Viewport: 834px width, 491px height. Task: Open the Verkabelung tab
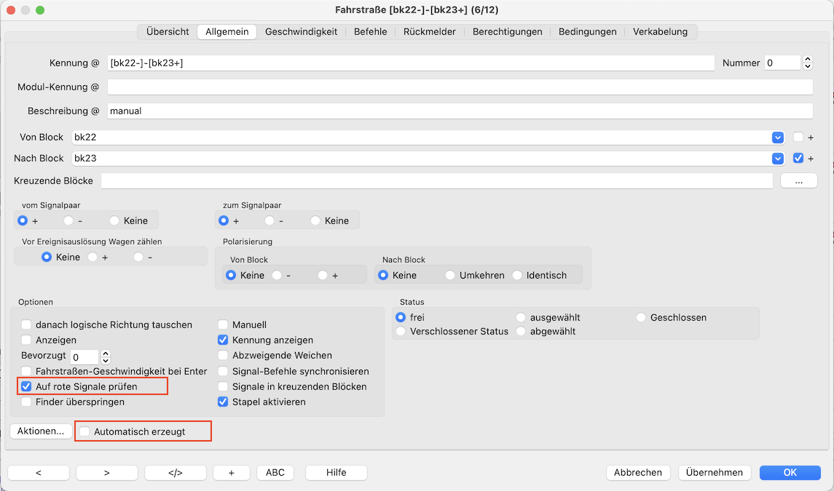pos(660,32)
